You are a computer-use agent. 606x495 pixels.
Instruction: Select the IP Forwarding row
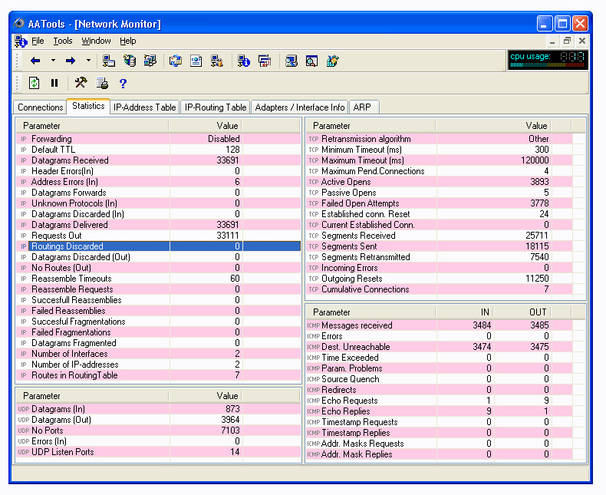pyautogui.click(x=159, y=139)
